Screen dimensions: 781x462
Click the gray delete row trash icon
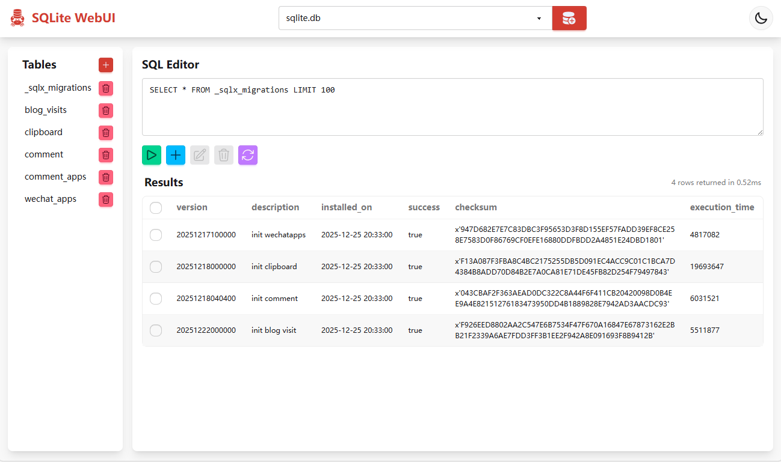point(224,155)
